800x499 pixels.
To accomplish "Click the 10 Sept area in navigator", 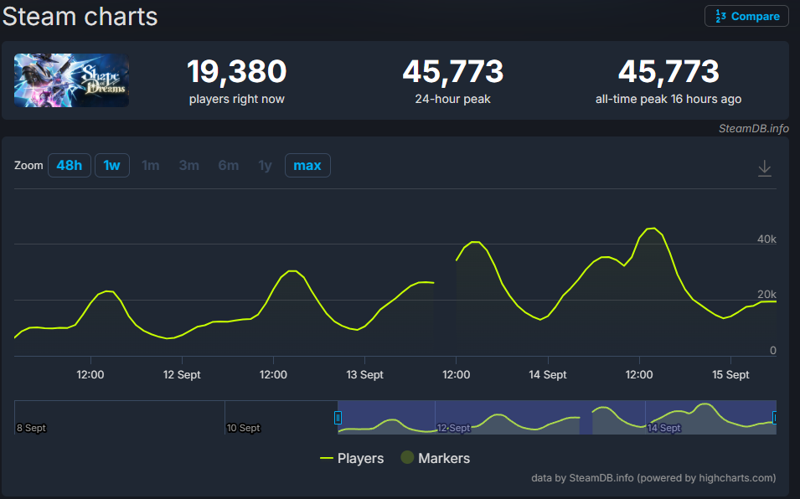I will tap(243, 428).
